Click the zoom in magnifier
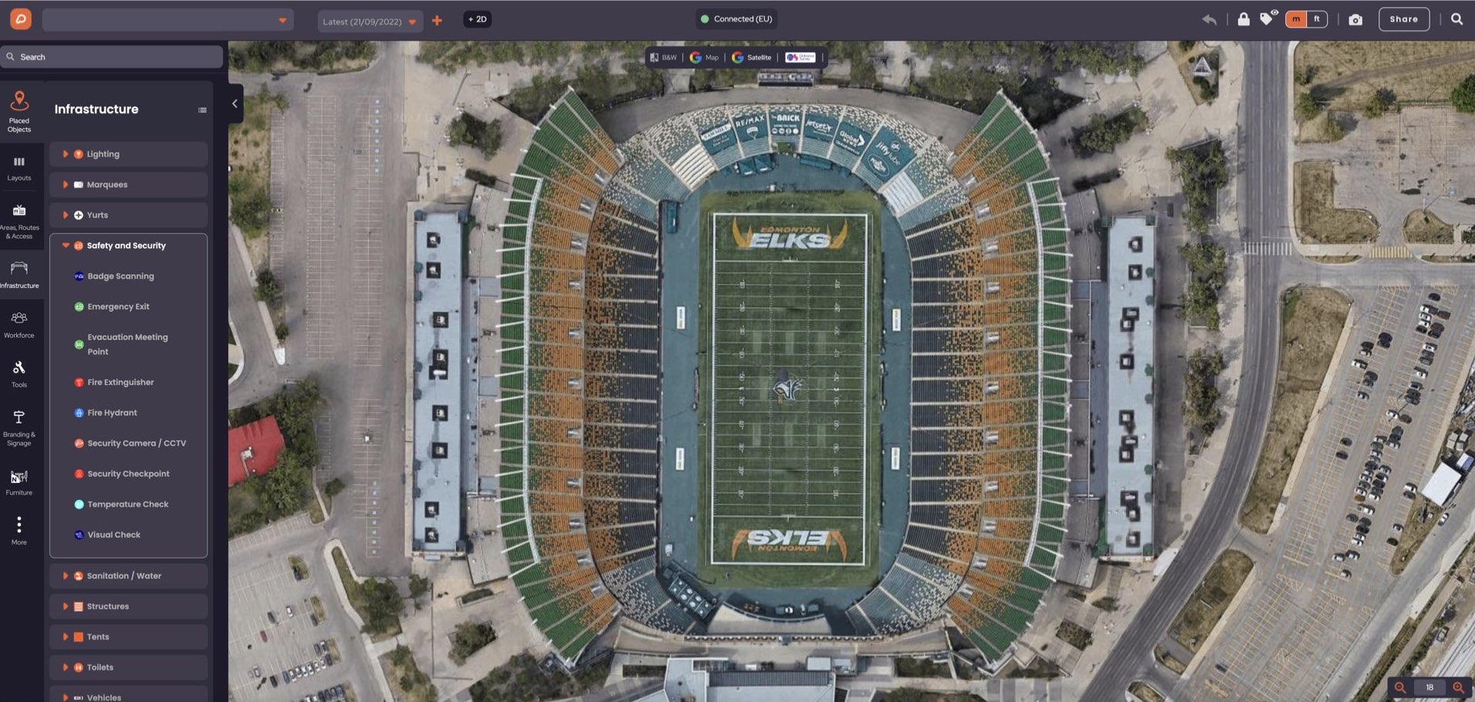Image resolution: width=1475 pixels, height=702 pixels. click(1457, 687)
